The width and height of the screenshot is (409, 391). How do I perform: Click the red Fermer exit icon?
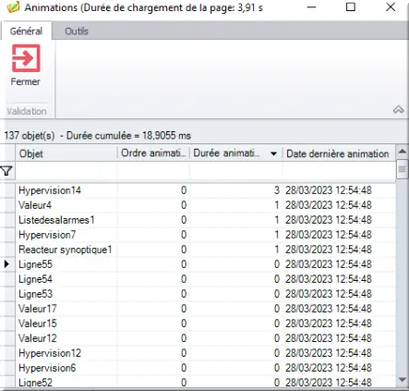tap(26, 58)
